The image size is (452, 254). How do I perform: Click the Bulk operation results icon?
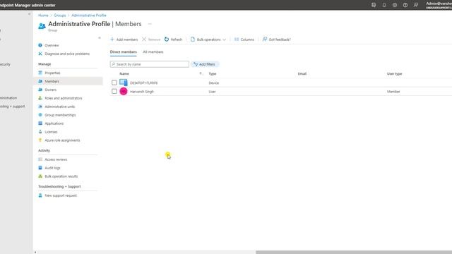point(40,176)
